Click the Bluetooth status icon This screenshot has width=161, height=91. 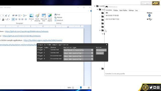coord(149,15)
